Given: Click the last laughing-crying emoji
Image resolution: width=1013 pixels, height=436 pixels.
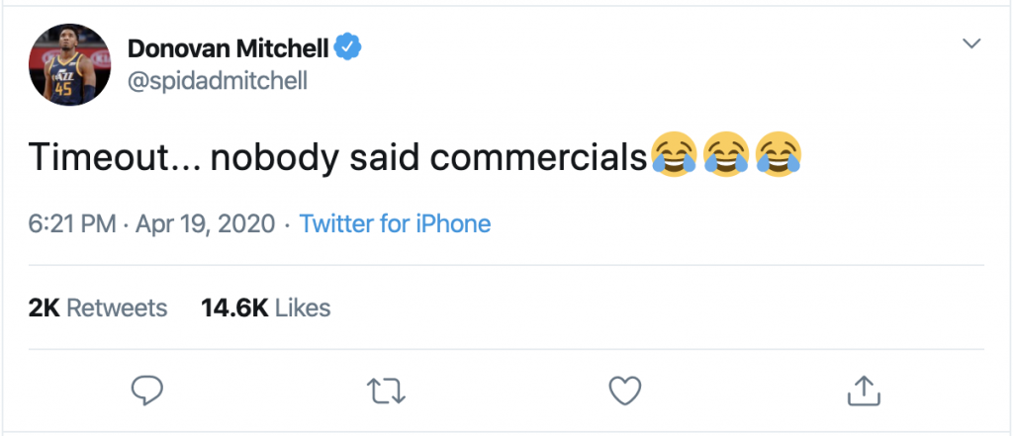Looking at the screenshot, I should 778,156.
